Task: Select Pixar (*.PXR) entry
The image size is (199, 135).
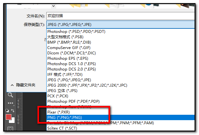Action: click(120, 112)
